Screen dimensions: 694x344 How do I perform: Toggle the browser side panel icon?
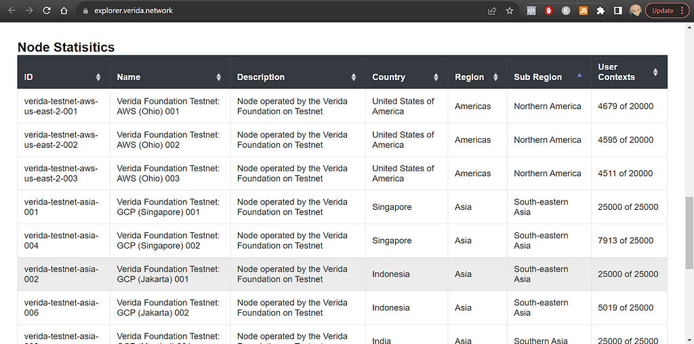point(618,11)
